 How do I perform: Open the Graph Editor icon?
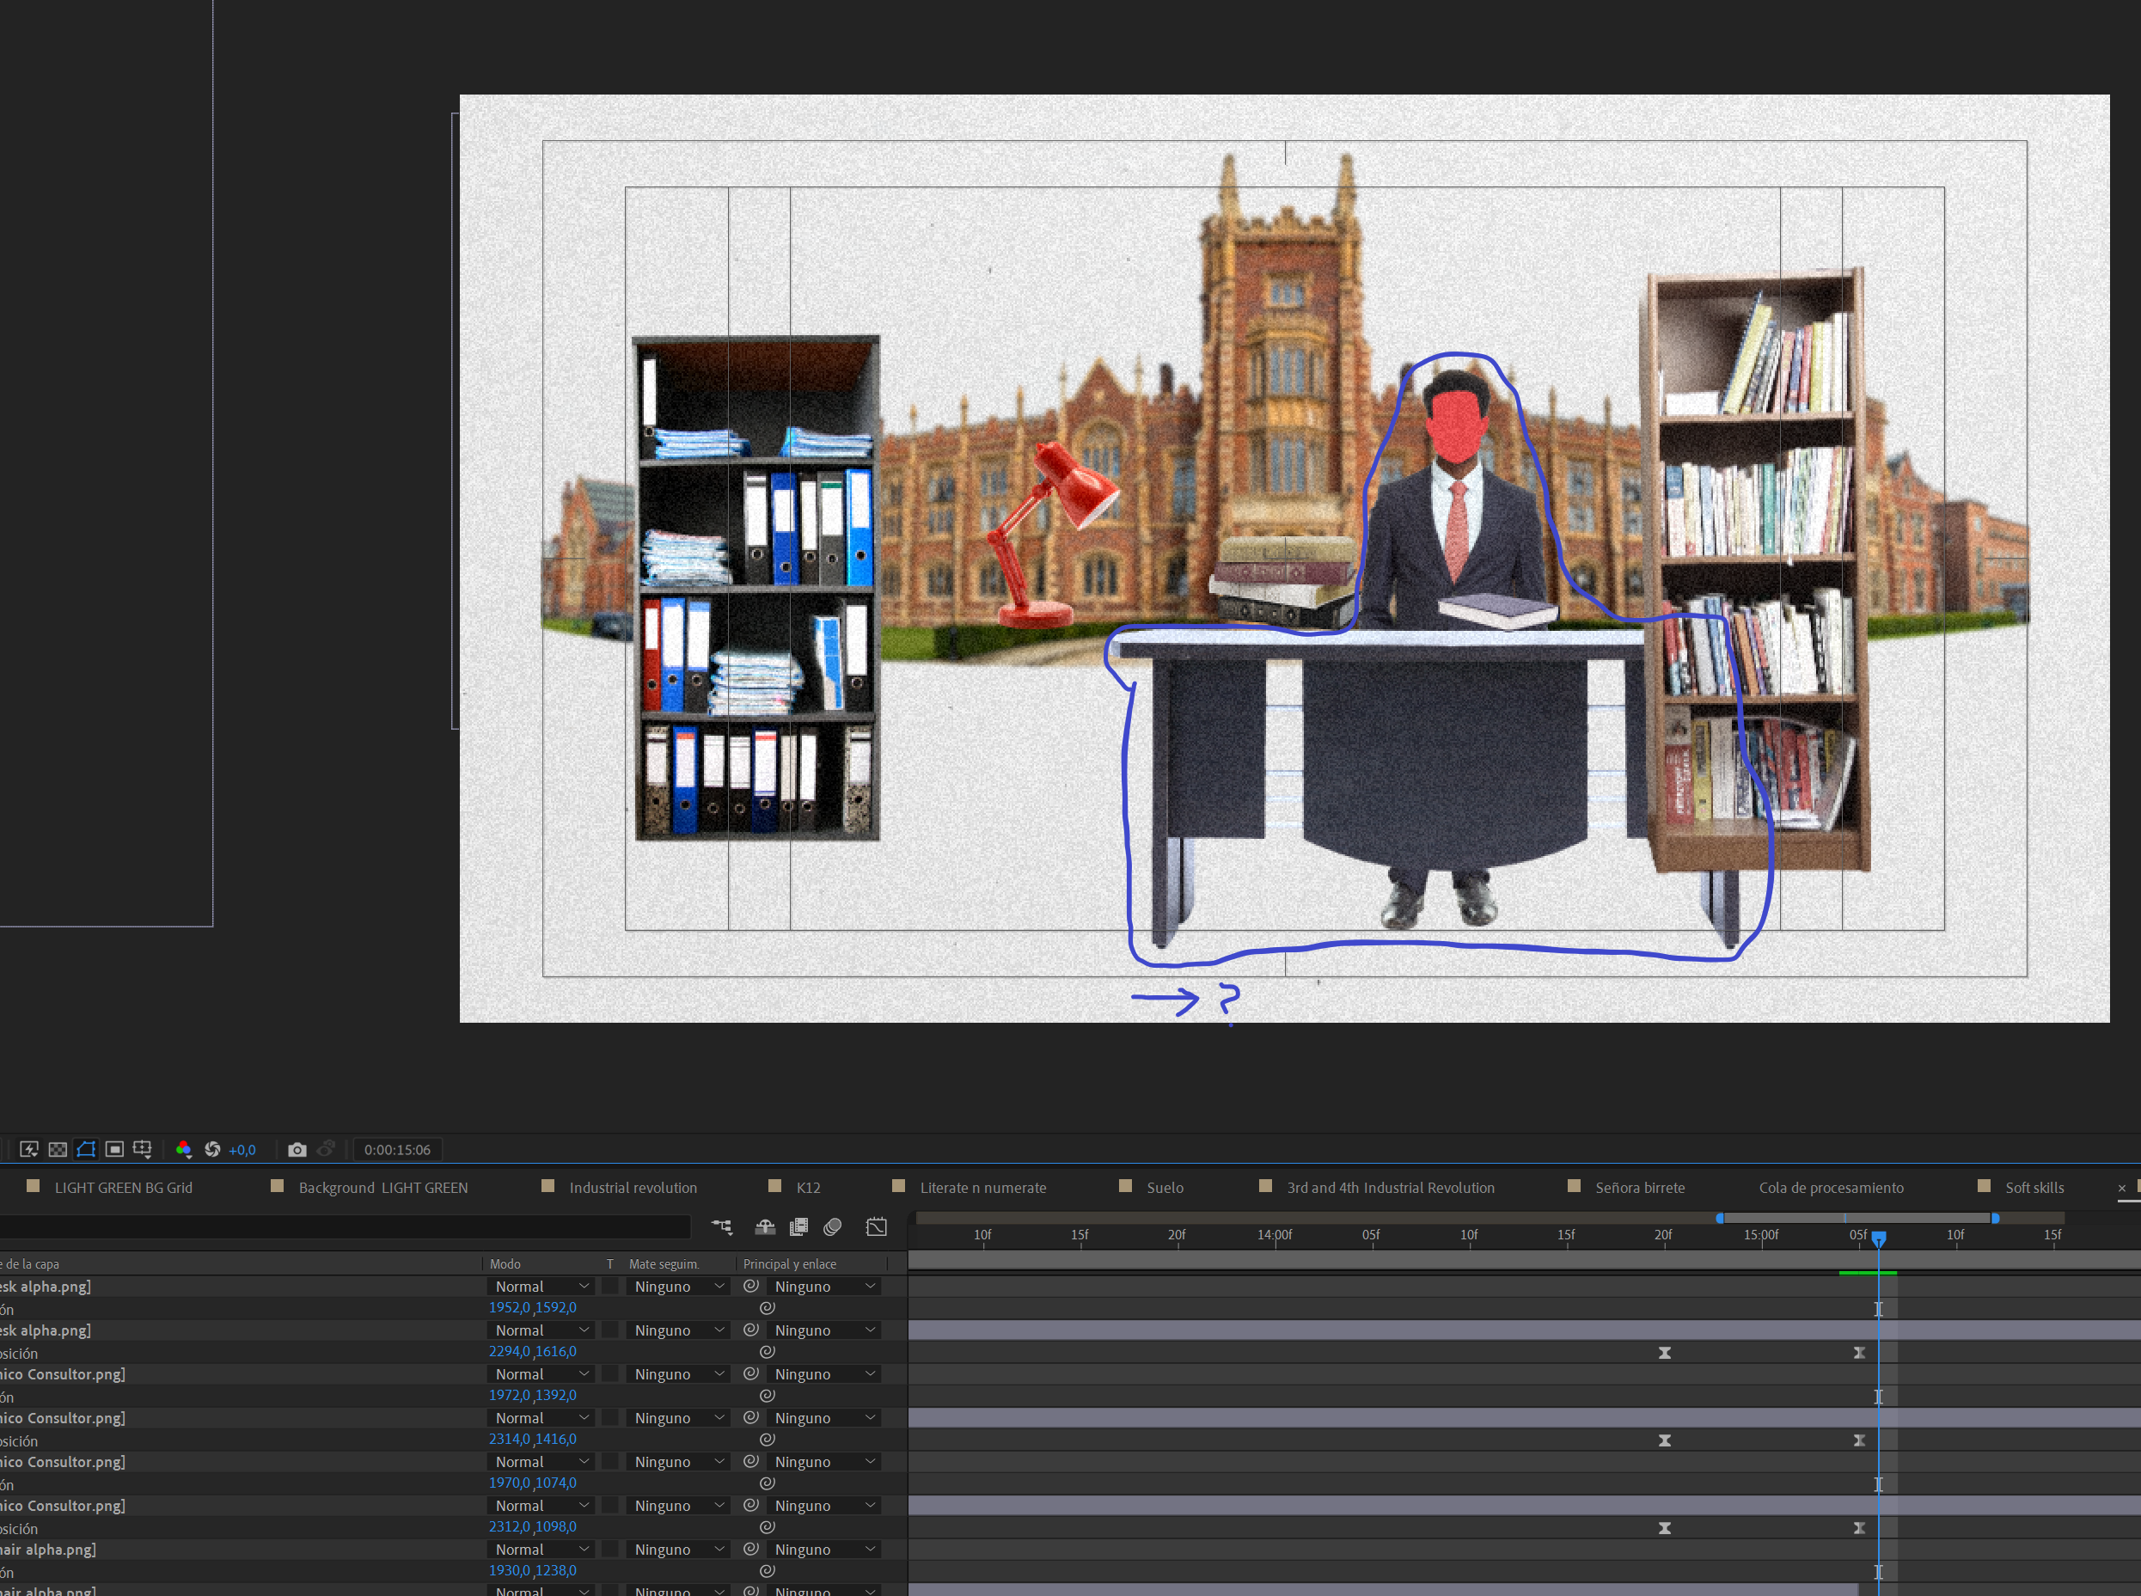[x=877, y=1227]
